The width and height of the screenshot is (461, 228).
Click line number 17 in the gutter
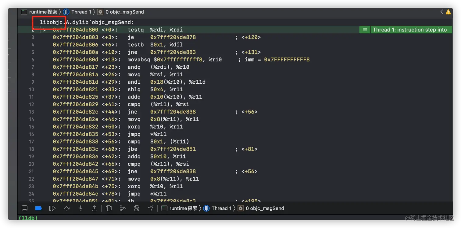(x=31, y=142)
